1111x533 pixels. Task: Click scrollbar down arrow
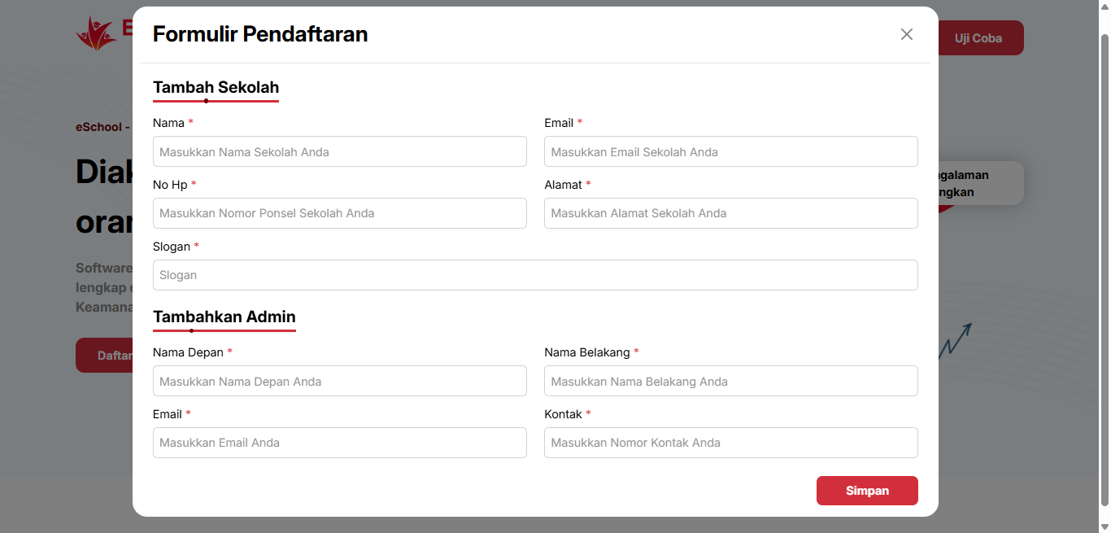pyautogui.click(x=1104, y=526)
